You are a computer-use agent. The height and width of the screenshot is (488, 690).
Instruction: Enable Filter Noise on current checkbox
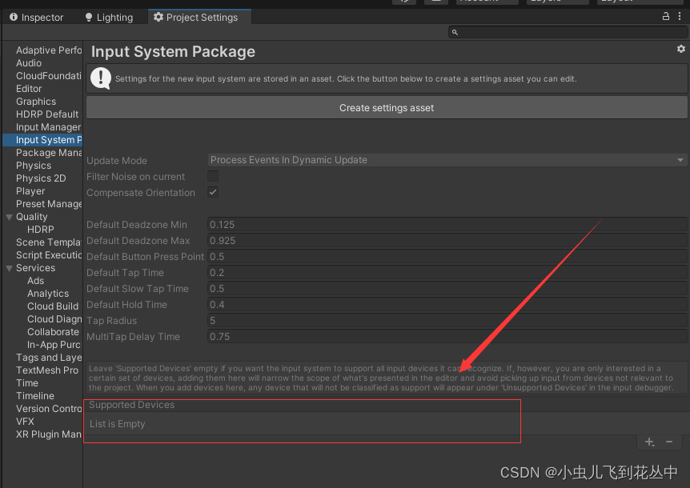click(212, 176)
